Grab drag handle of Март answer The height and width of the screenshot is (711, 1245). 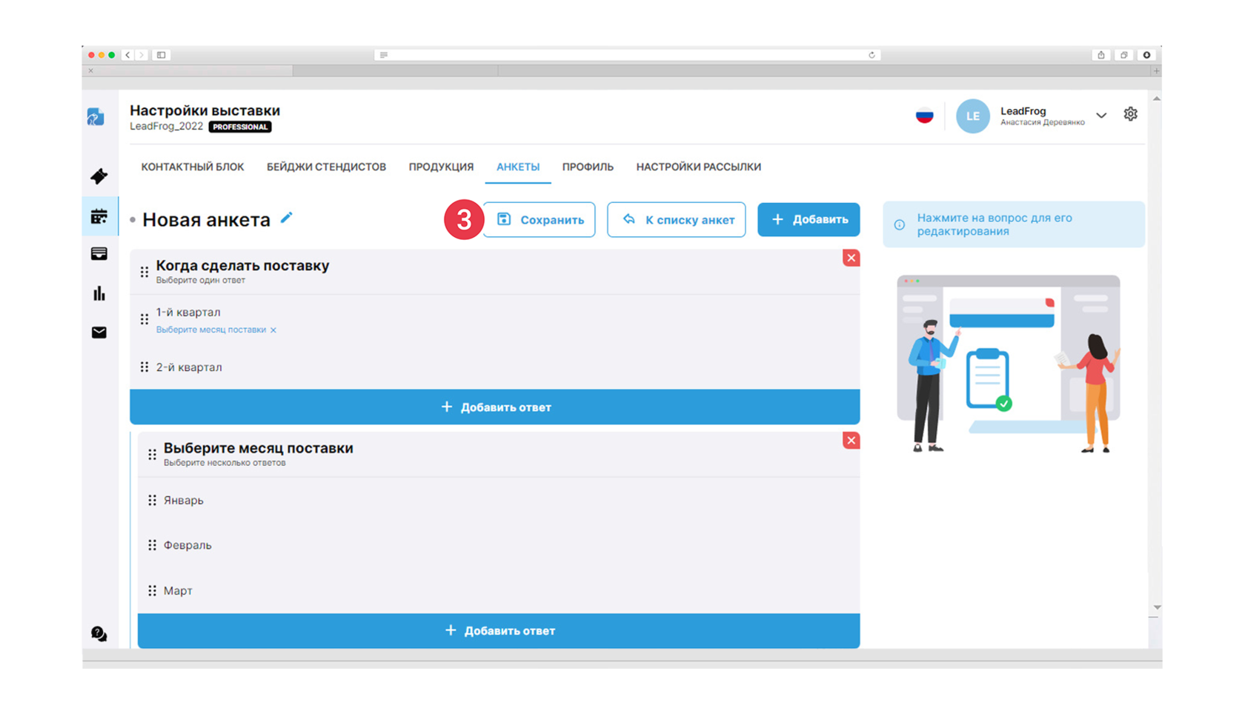152,590
